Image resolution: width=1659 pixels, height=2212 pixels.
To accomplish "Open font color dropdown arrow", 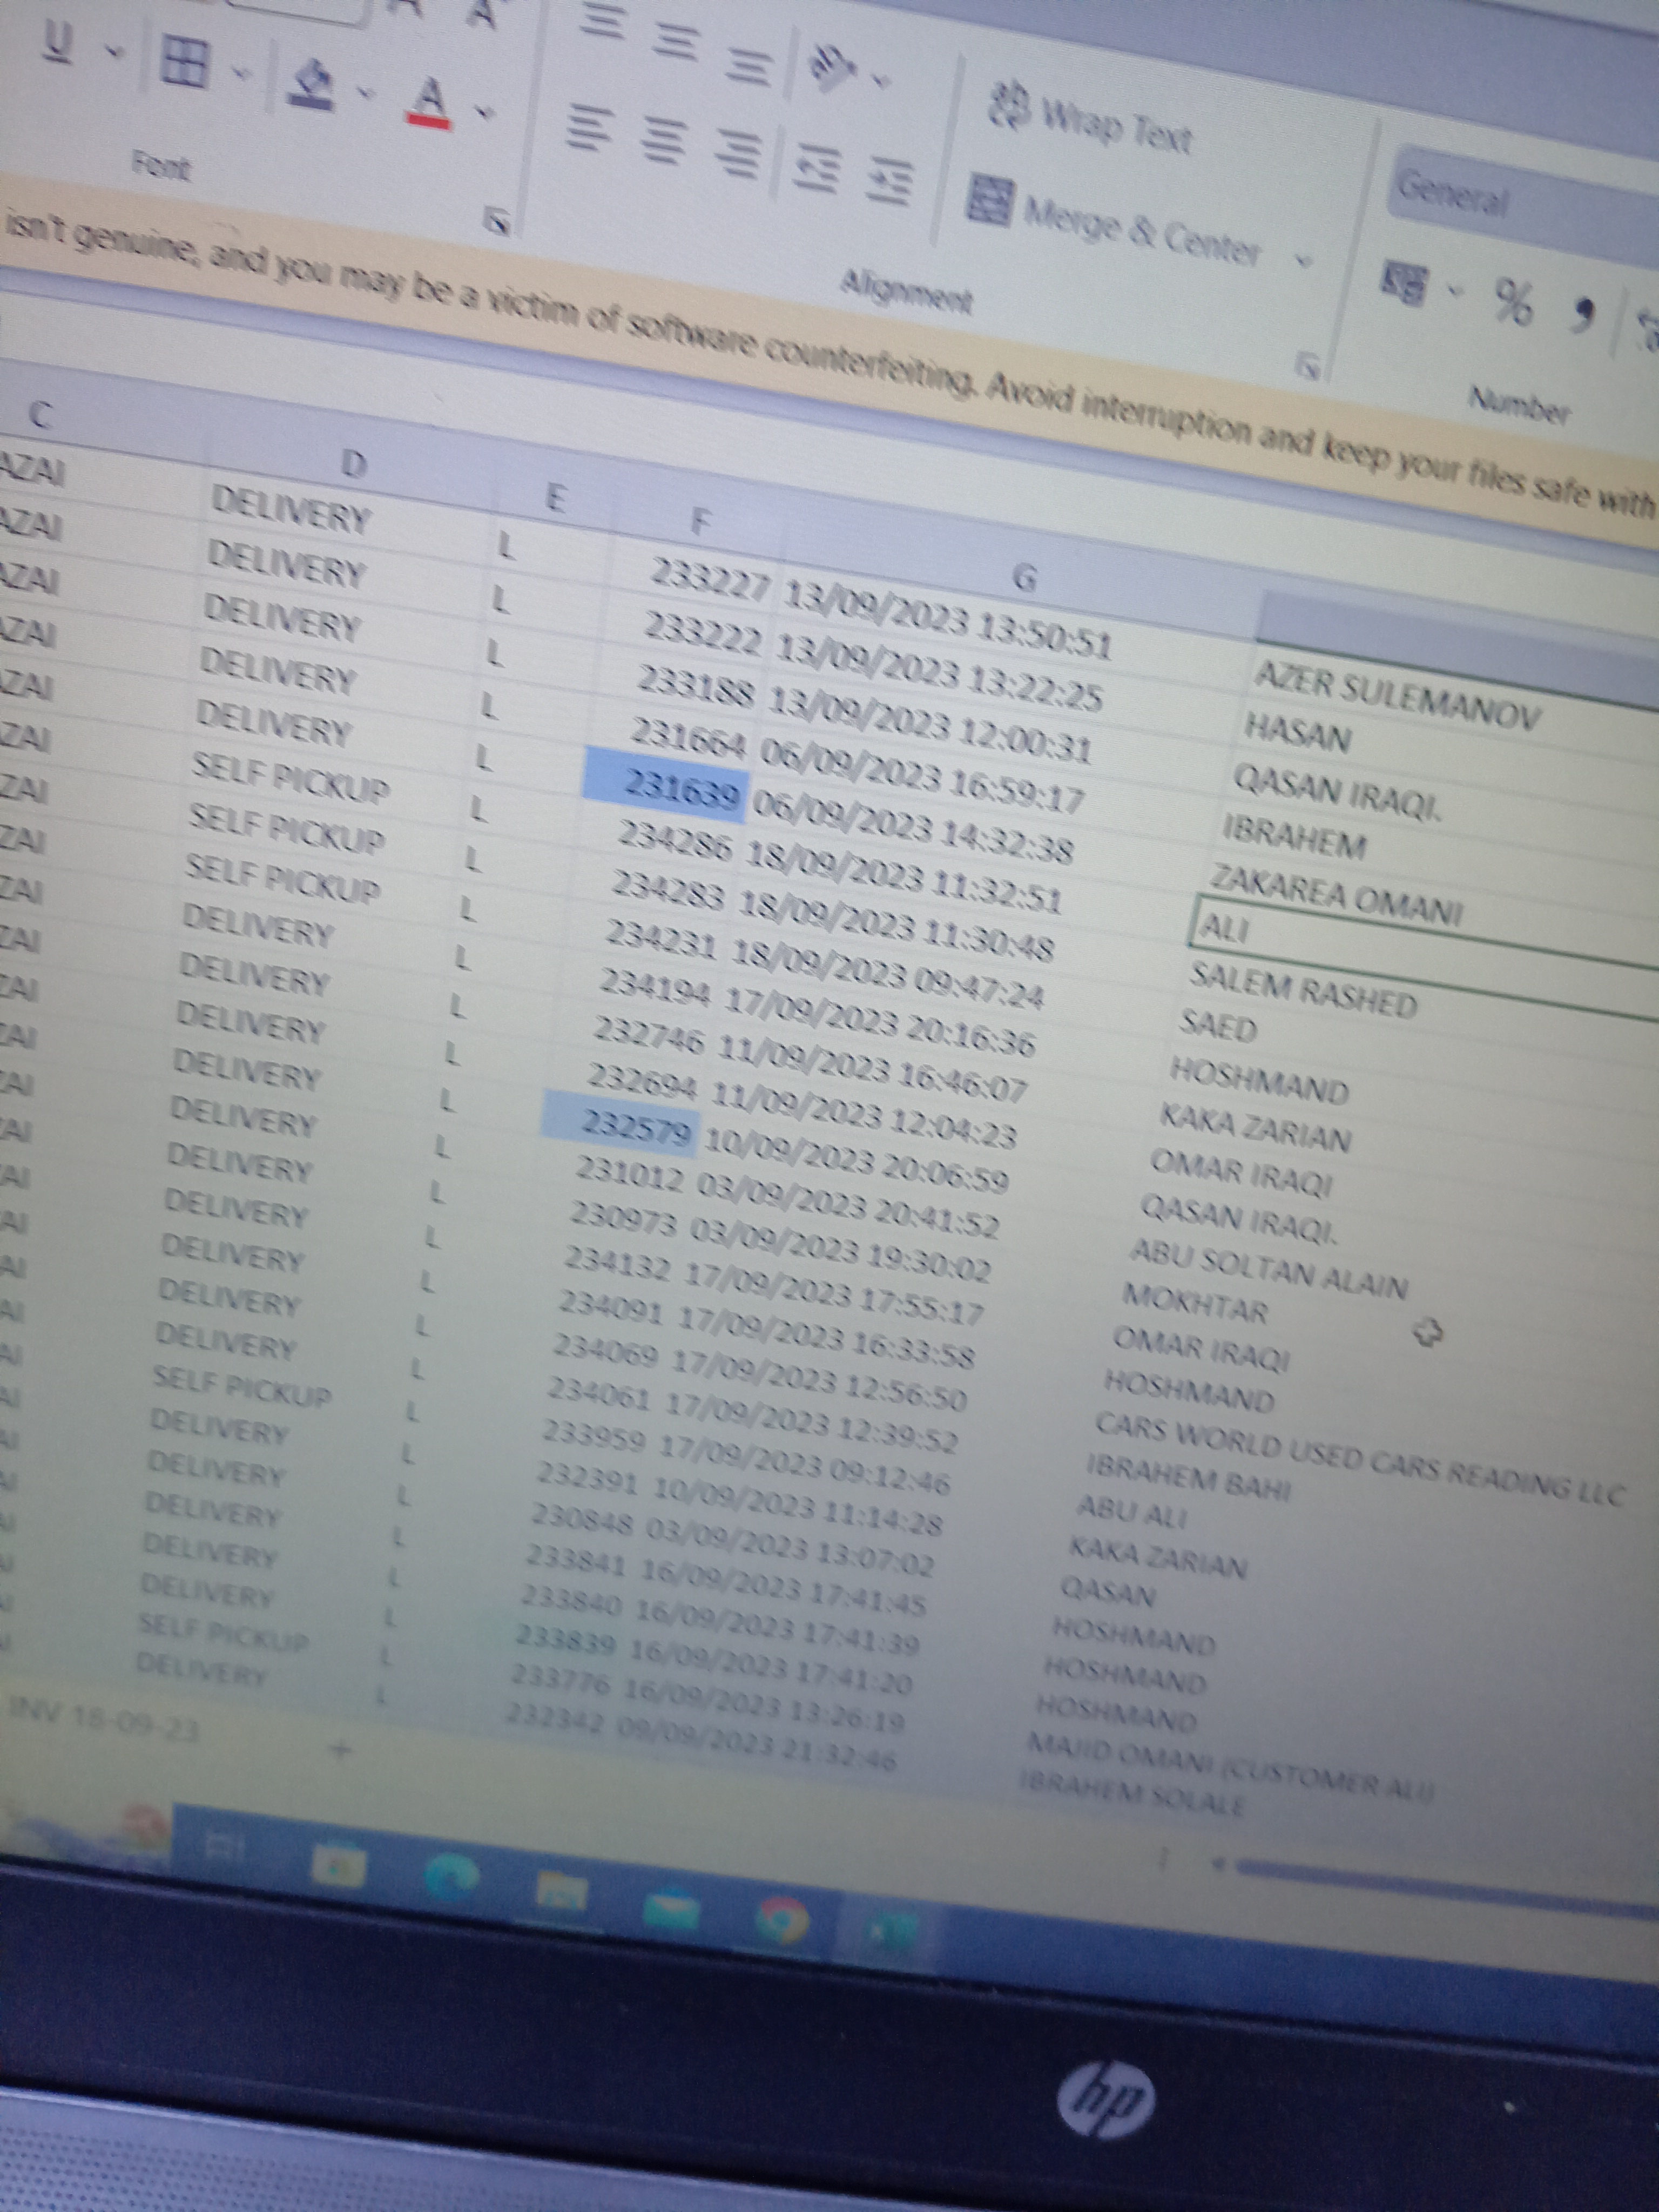I will (485, 112).
